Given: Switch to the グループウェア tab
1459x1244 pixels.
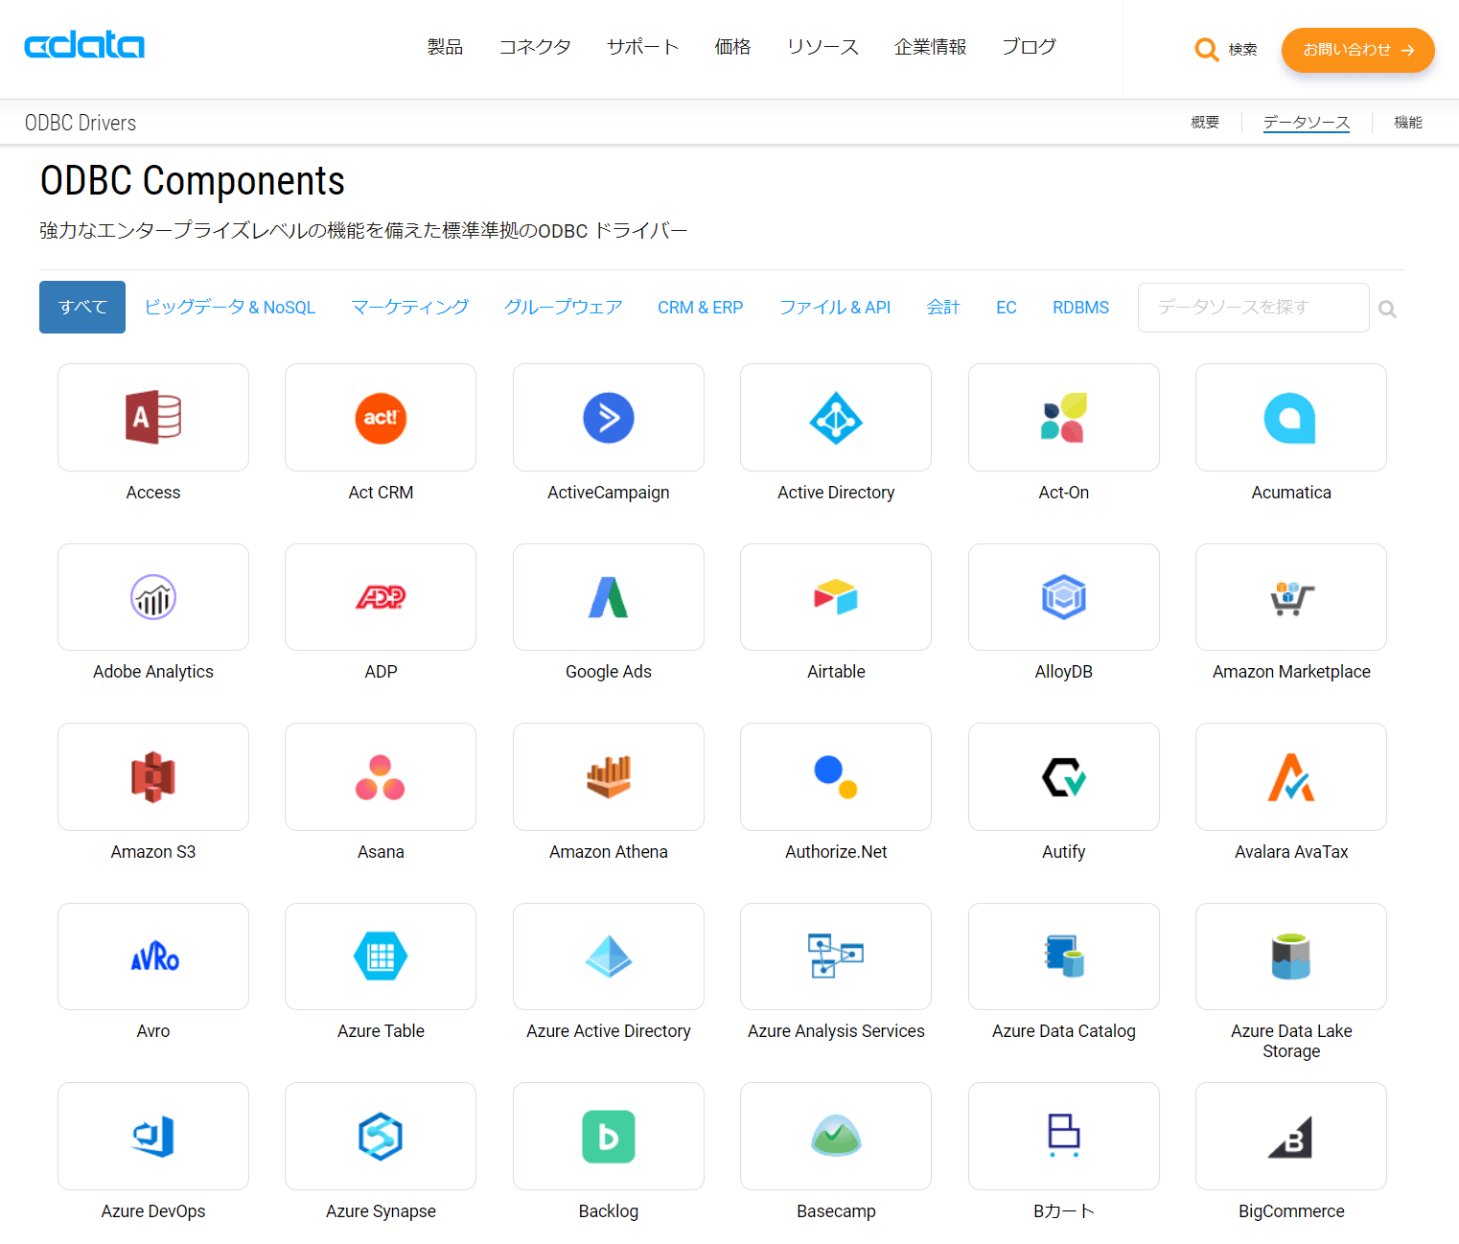Looking at the screenshot, I should point(564,307).
